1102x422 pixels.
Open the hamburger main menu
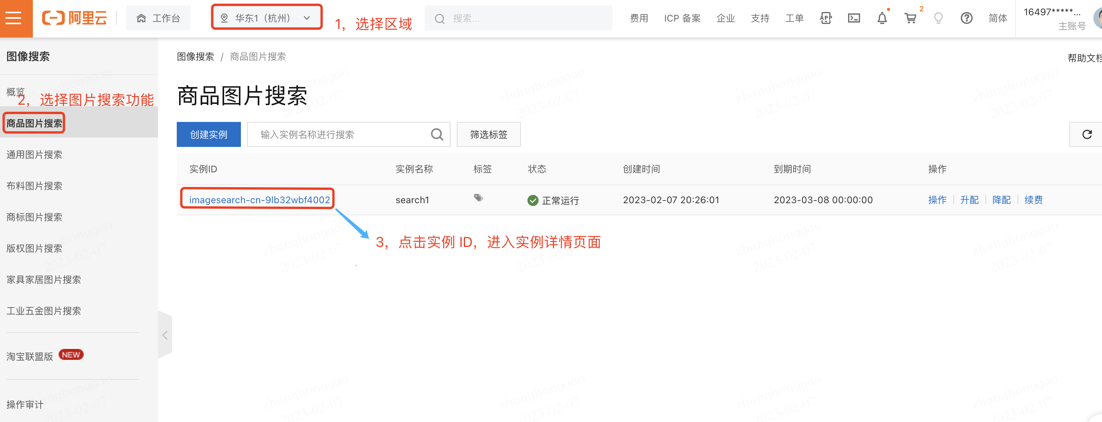point(13,18)
